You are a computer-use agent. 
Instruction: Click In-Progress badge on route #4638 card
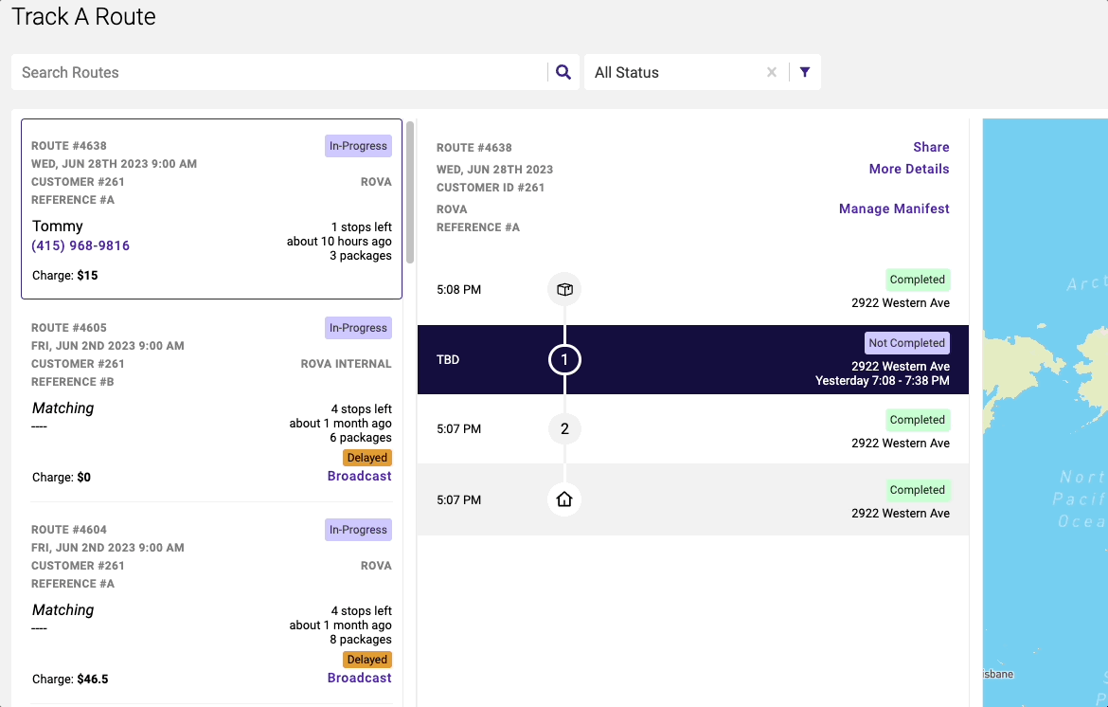pyautogui.click(x=358, y=146)
